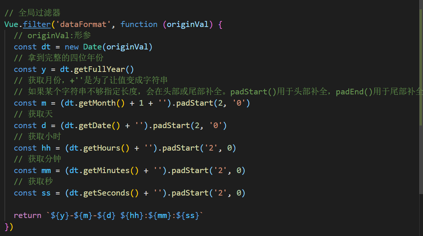Click the hh variable declaration
The height and width of the screenshot is (236, 423).
coord(46,148)
